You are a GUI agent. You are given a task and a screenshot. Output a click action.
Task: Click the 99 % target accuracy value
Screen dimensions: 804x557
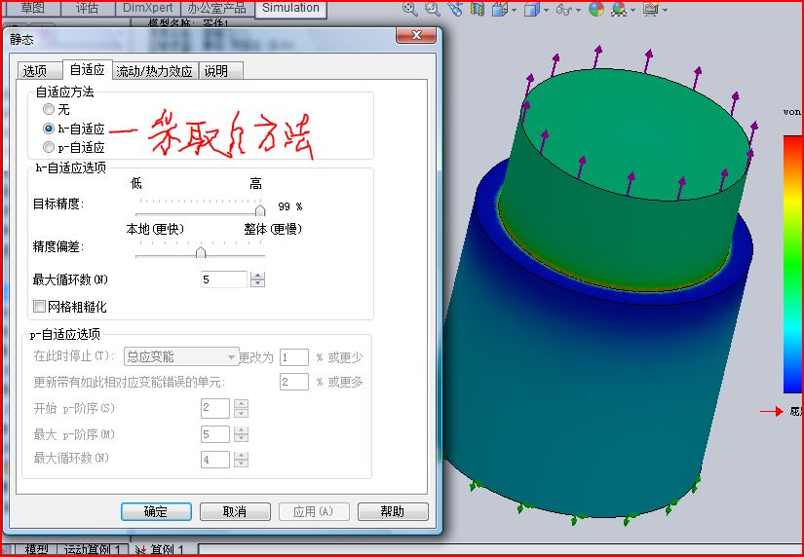tap(290, 206)
